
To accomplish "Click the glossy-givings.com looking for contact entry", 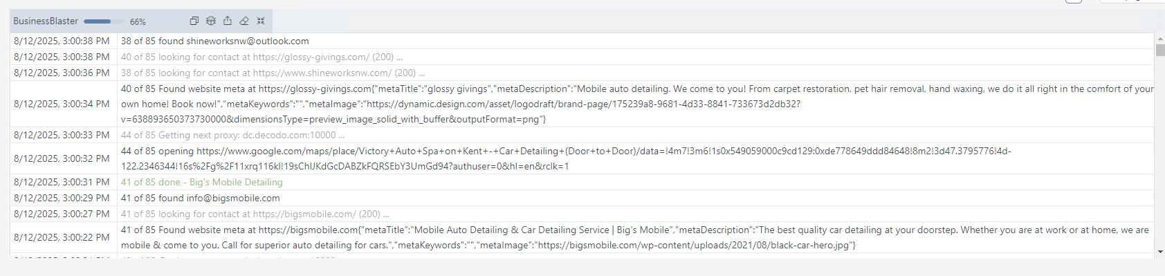I will (262, 57).
